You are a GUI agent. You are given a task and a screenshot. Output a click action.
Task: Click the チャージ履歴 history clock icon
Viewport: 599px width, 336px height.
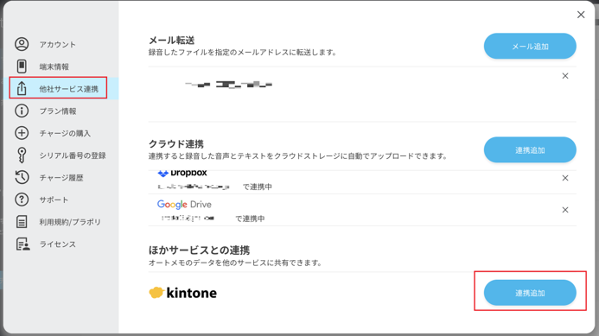(x=22, y=177)
